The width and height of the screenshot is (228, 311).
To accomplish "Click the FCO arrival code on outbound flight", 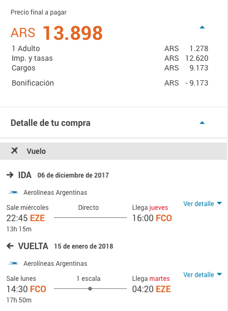I will [164, 218].
